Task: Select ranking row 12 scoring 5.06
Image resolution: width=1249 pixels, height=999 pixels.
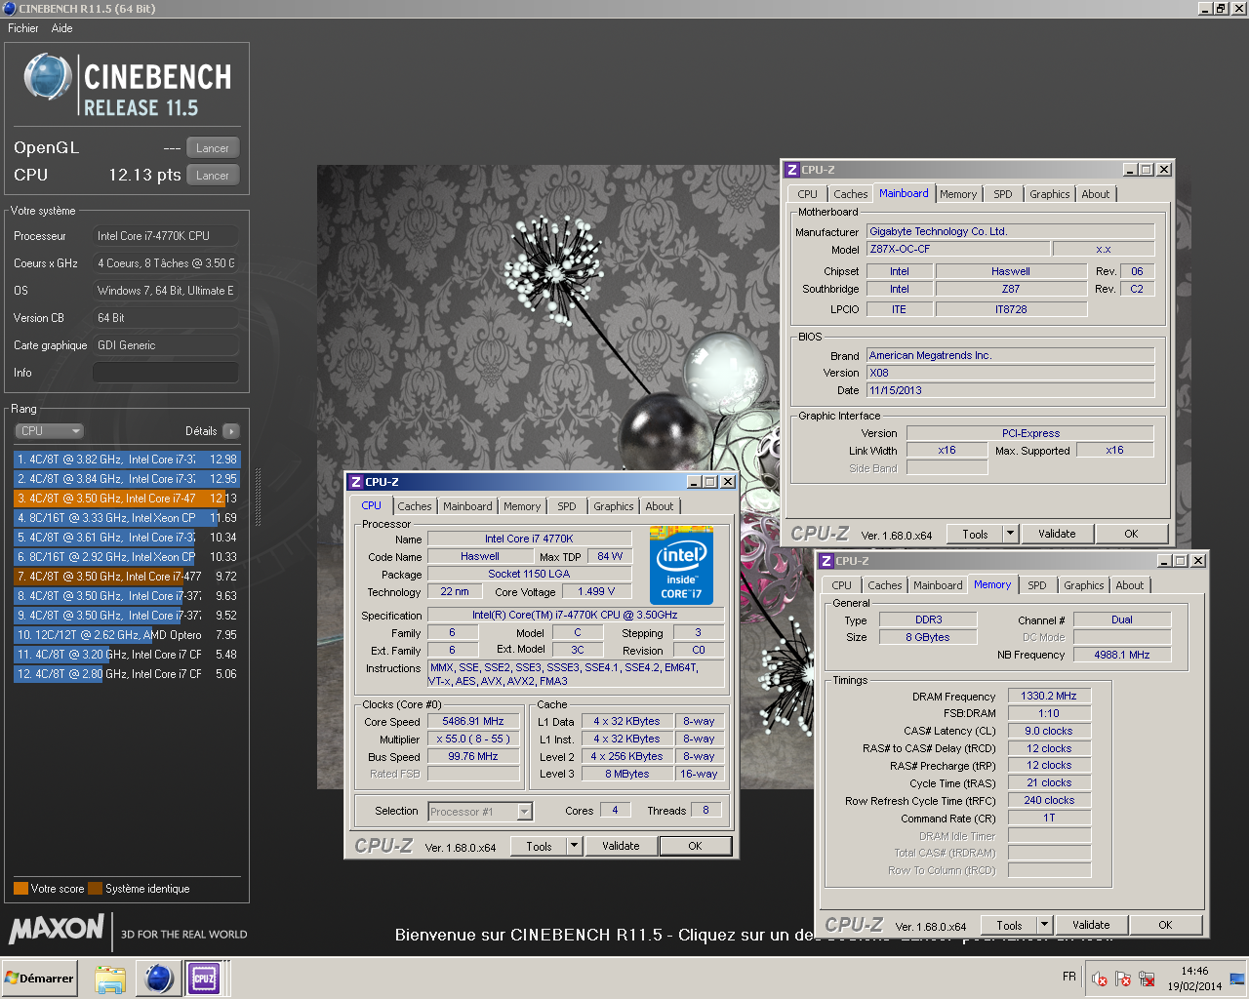Action: (x=127, y=674)
